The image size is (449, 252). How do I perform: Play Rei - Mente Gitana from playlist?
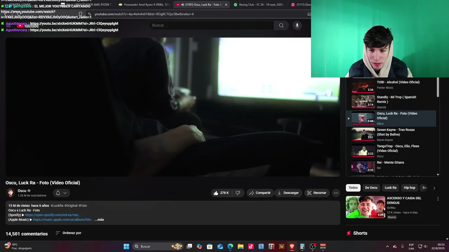(x=391, y=167)
